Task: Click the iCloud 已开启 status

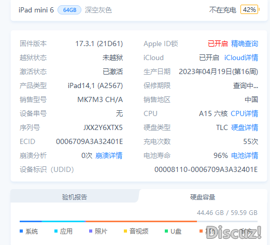Action: pos(209,57)
